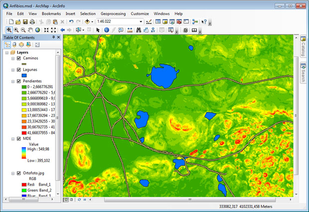Open Table Of Contents options
This screenshot has height=212, width=309.
(x=37, y=45)
